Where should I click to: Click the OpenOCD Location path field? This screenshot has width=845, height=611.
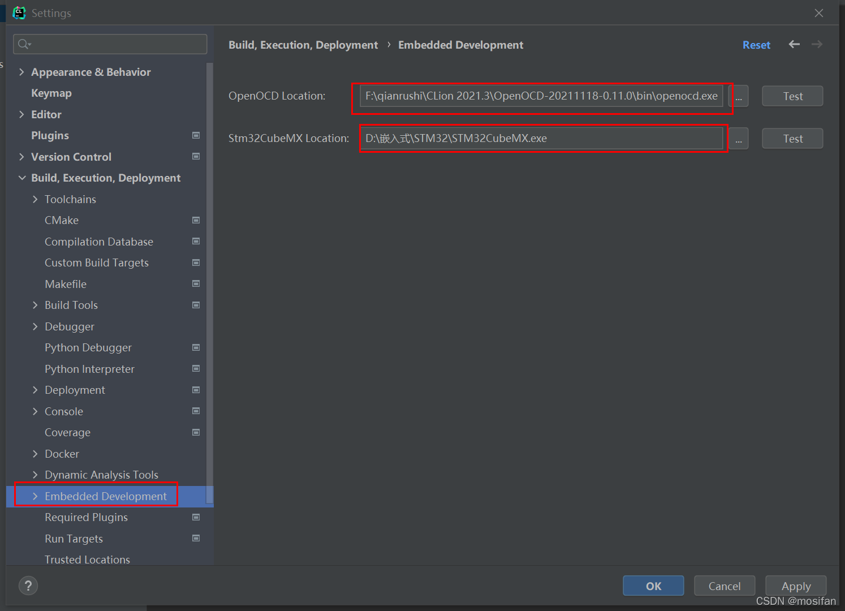point(541,96)
